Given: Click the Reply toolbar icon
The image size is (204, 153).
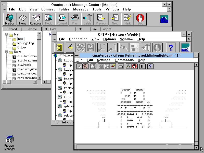Looking at the screenshot, I should (x=49, y=19).
